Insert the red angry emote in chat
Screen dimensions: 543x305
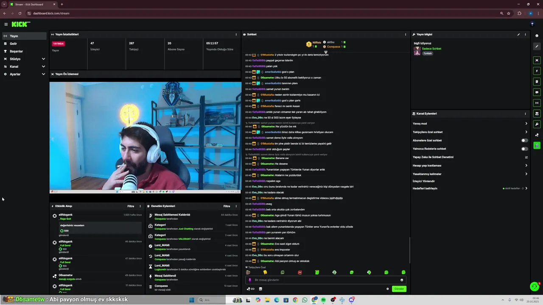pos(300,272)
